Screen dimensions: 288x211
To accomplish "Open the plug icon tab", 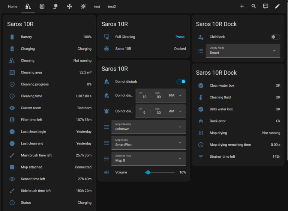I will pyautogui.click(x=55, y=7).
